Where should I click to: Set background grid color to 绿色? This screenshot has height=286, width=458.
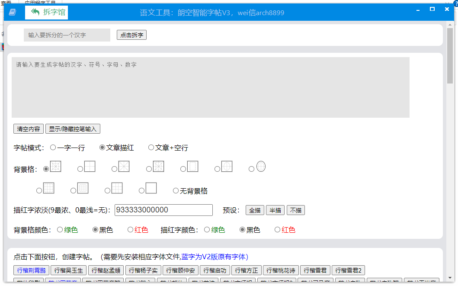60,230
